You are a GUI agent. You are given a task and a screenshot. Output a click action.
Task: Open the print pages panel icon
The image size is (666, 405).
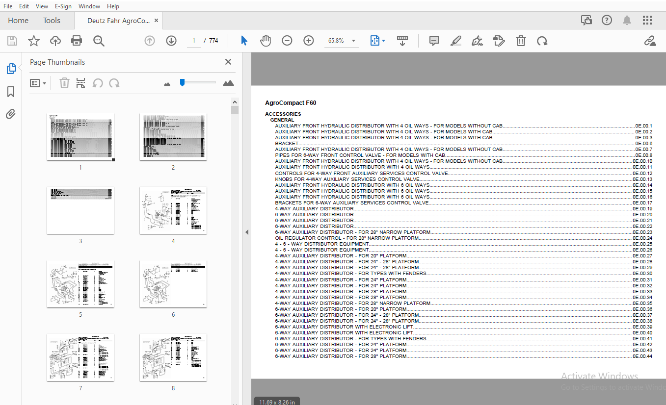pos(81,83)
